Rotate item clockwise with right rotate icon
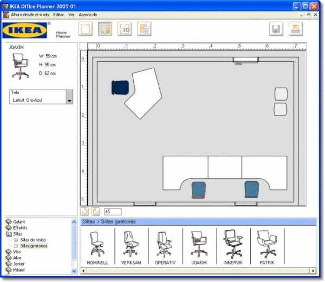The width and height of the screenshot is (325, 282). coord(96,212)
